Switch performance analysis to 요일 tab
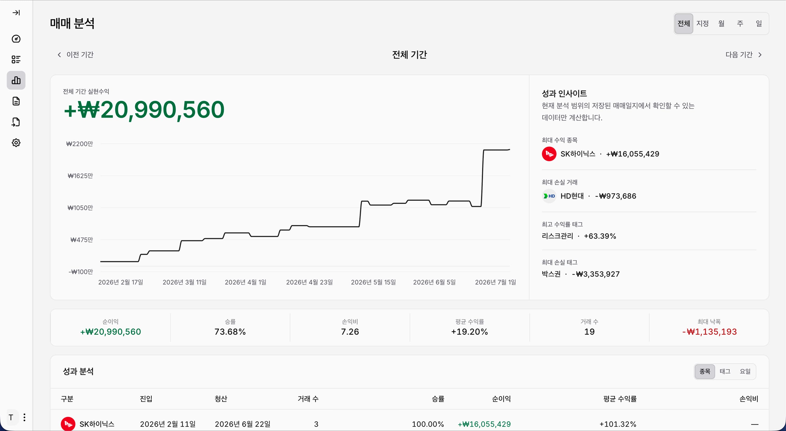Screen dimensions: 786x431 point(745,371)
